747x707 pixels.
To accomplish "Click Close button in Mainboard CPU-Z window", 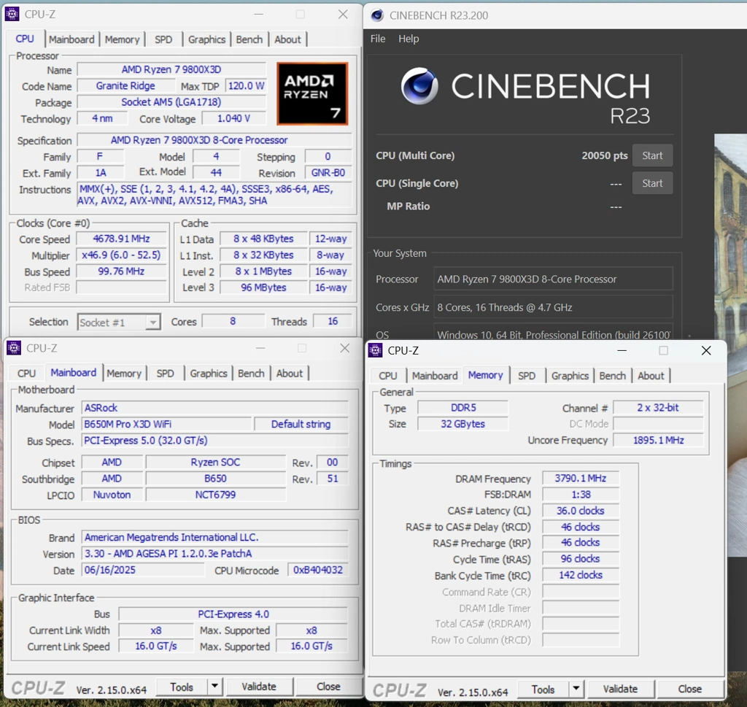I will point(328,687).
